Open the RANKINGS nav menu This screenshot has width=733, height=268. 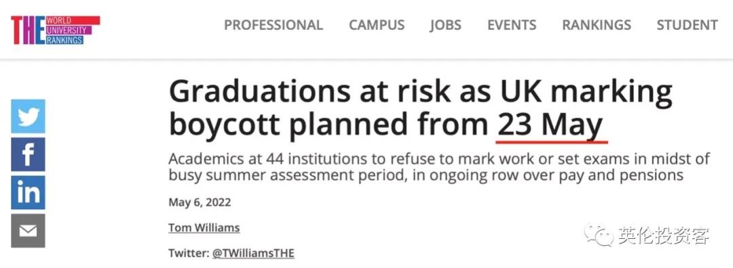coord(597,25)
